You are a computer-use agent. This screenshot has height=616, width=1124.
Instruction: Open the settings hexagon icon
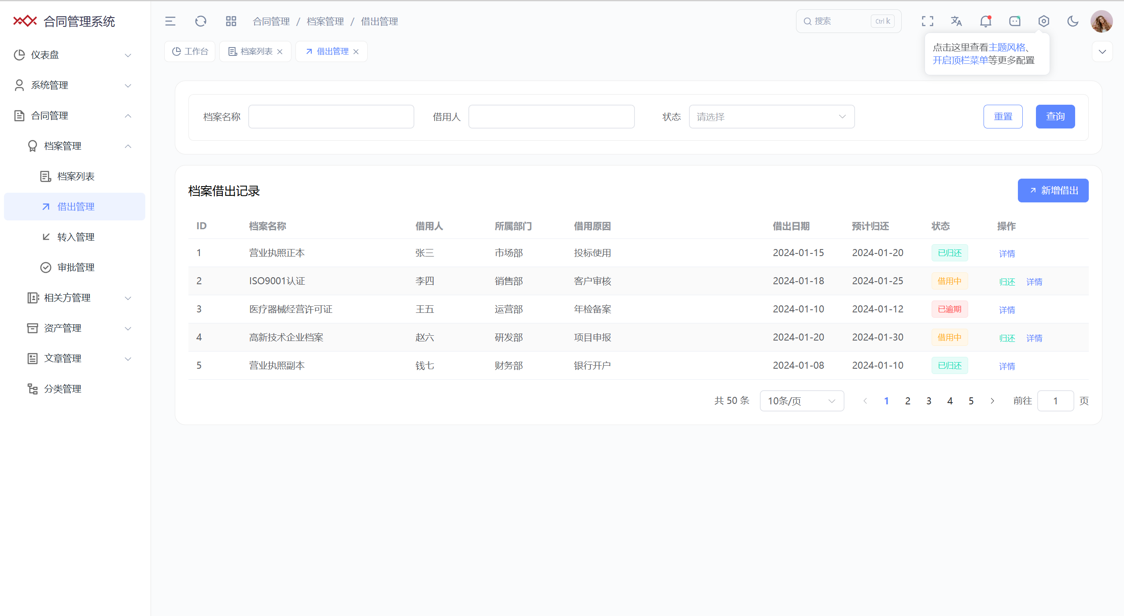tap(1044, 21)
